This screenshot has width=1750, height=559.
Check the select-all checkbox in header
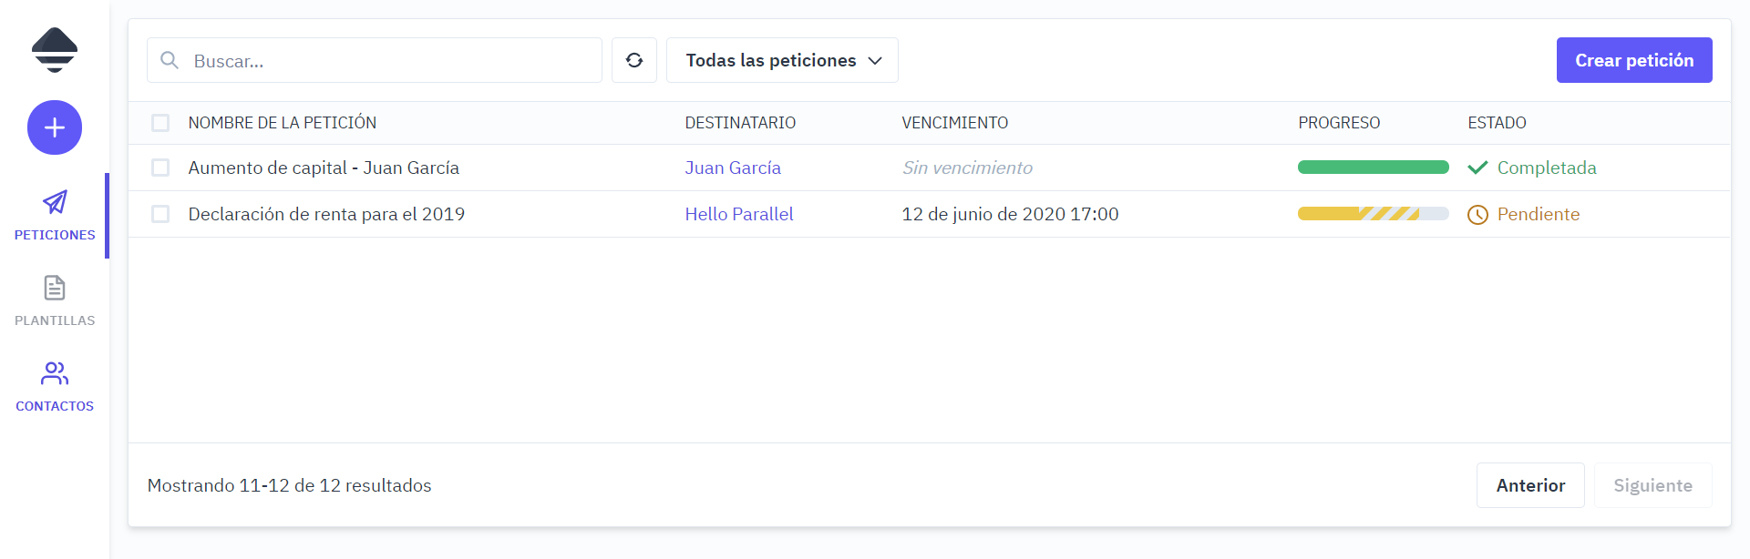click(x=161, y=122)
